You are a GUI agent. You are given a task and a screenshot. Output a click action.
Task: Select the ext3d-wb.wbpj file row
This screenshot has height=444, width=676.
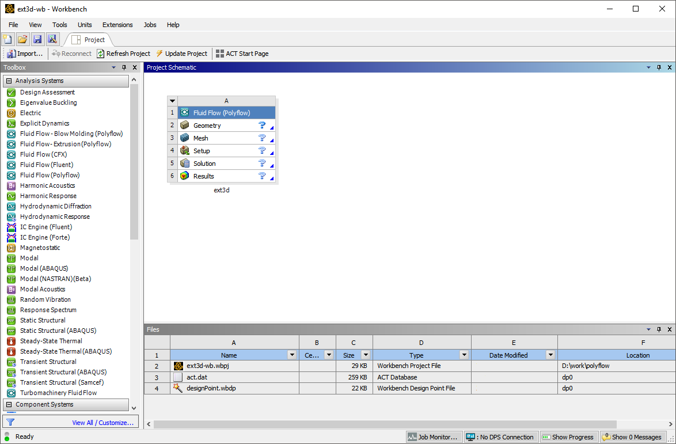click(x=409, y=366)
